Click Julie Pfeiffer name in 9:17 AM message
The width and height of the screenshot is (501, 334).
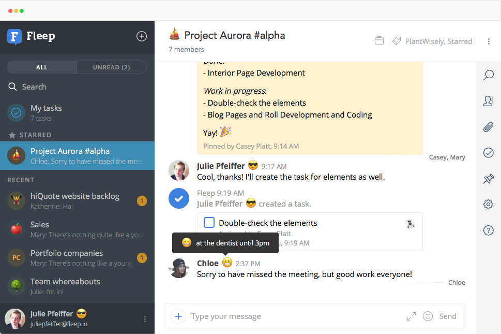tap(221, 166)
